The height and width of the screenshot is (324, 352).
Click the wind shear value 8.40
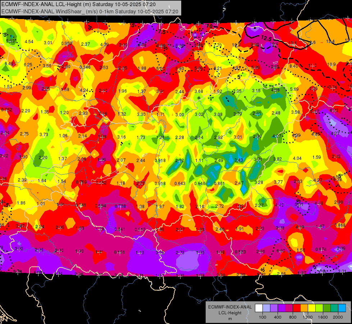(x=294, y=66)
